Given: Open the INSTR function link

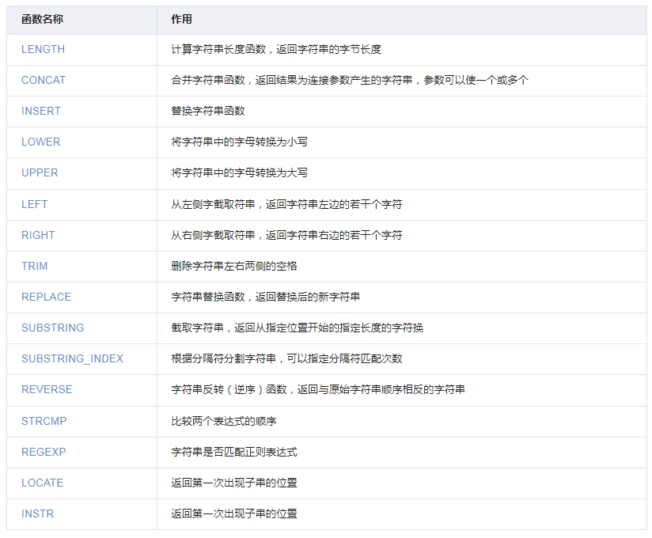Looking at the screenshot, I should tap(36, 513).
